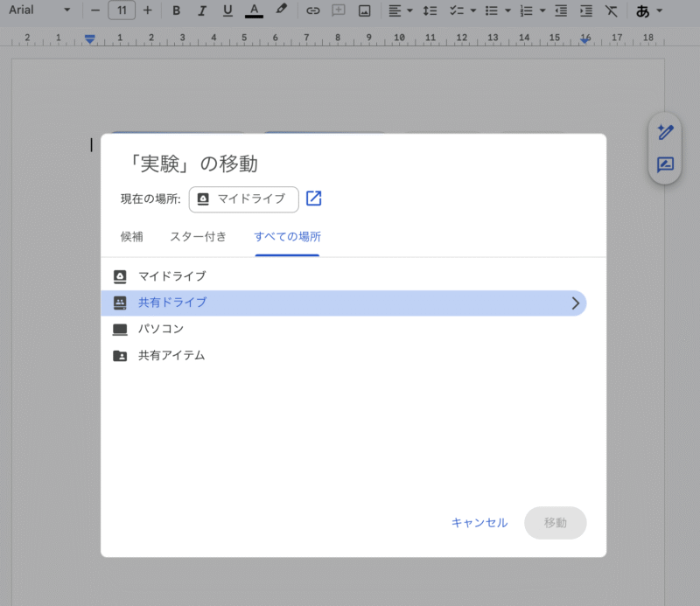Open the text alignment dropdown
Viewport: 700px width, 606px height.
(x=400, y=10)
